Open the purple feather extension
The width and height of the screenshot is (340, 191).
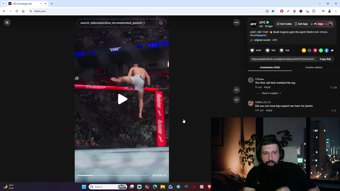[288, 11]
